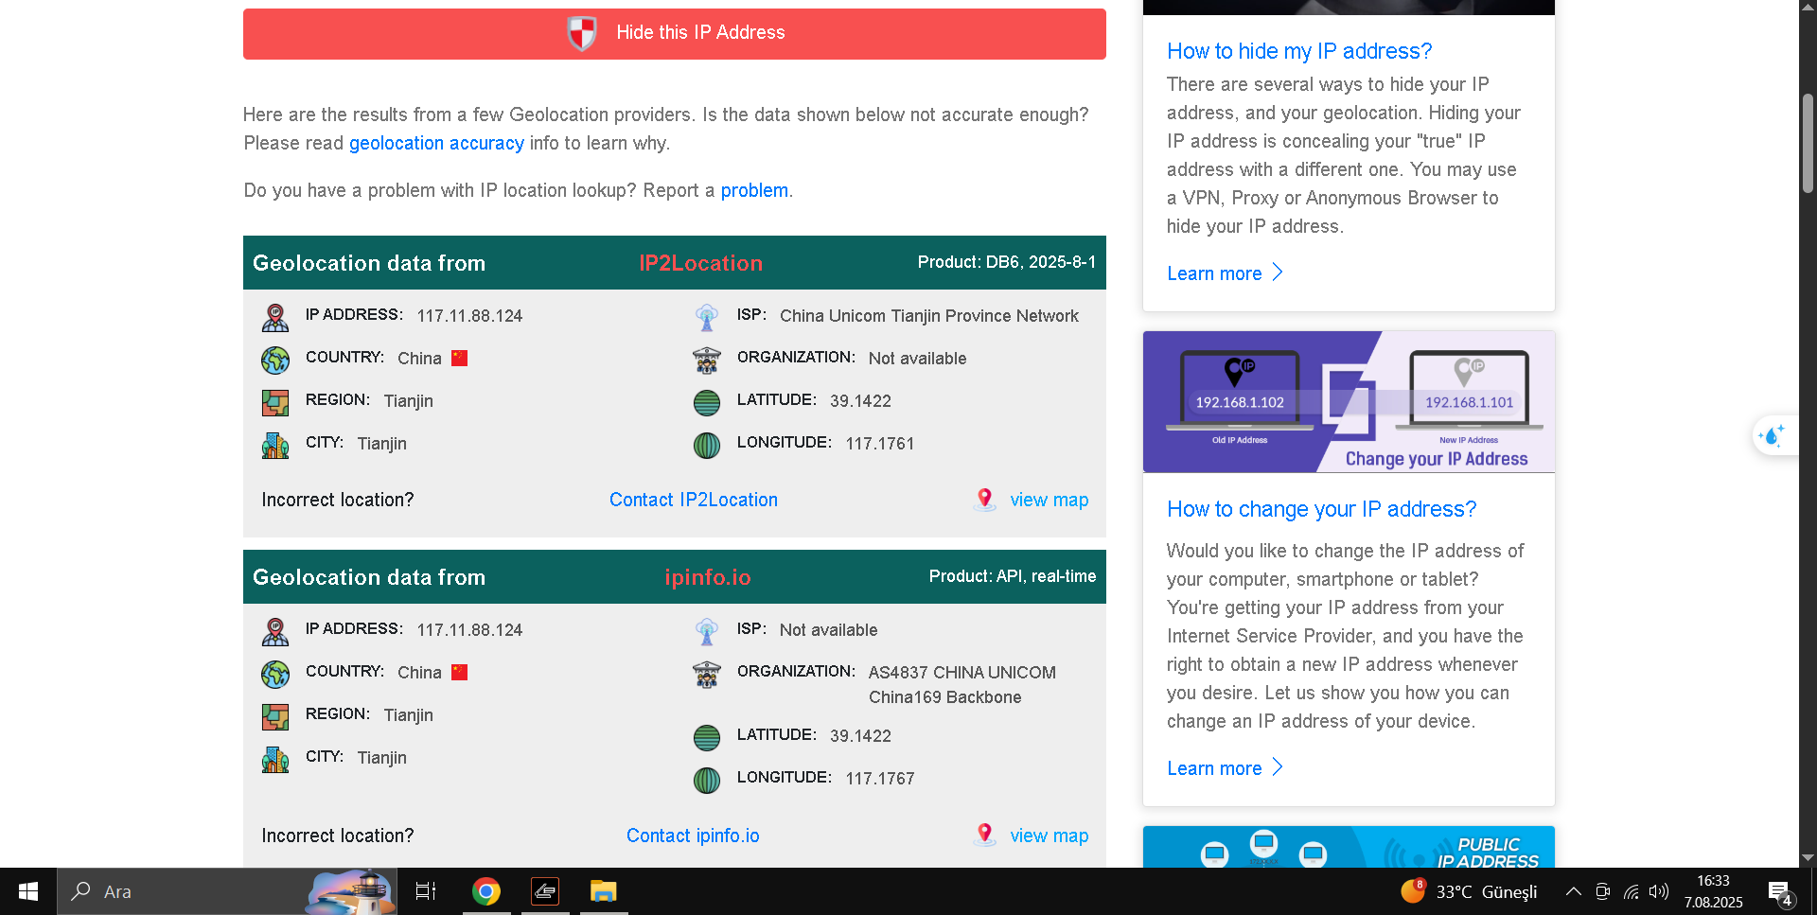Open How to hide my IP address article
This screenshot has height=915, width=1817.
(1299, 51)
